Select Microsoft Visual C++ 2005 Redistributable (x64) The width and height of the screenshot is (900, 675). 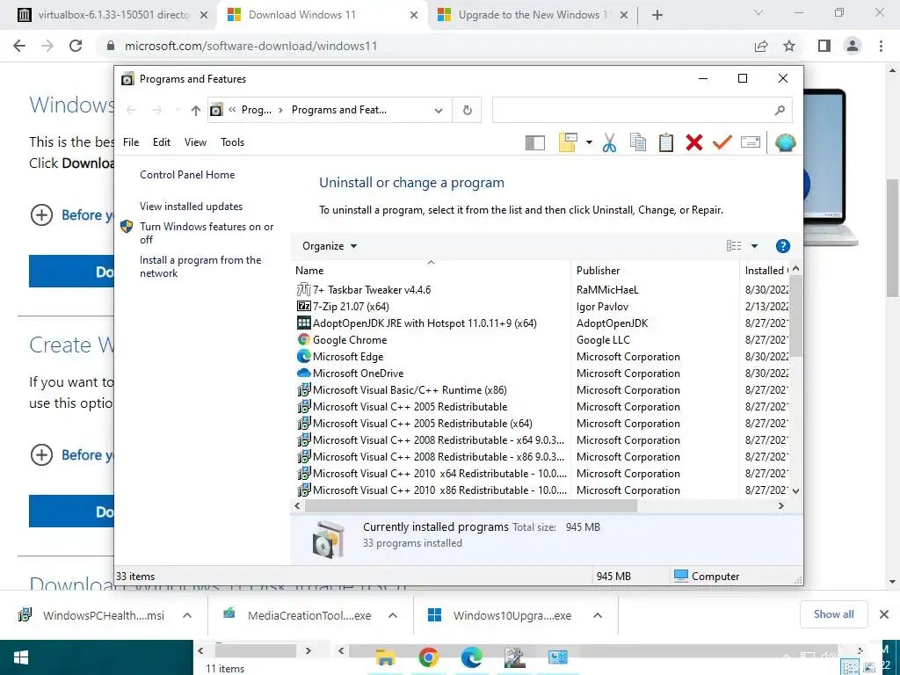click(x=415, y=423)
